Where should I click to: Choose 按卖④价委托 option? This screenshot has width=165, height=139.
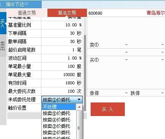59,120
